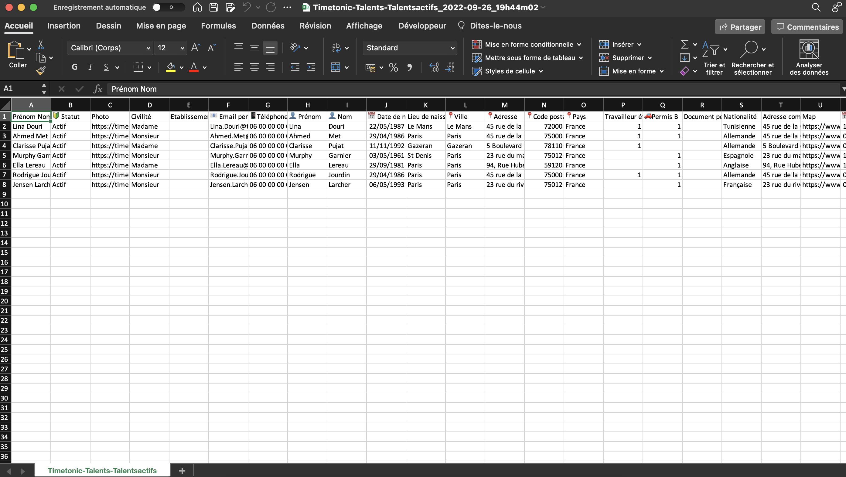Click the Coller paste icon
Screen dimensions: 846x477
click(15, 50)
